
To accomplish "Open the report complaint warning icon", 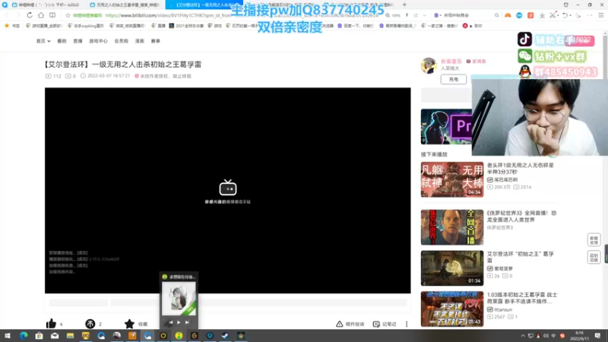I will 339,324.
